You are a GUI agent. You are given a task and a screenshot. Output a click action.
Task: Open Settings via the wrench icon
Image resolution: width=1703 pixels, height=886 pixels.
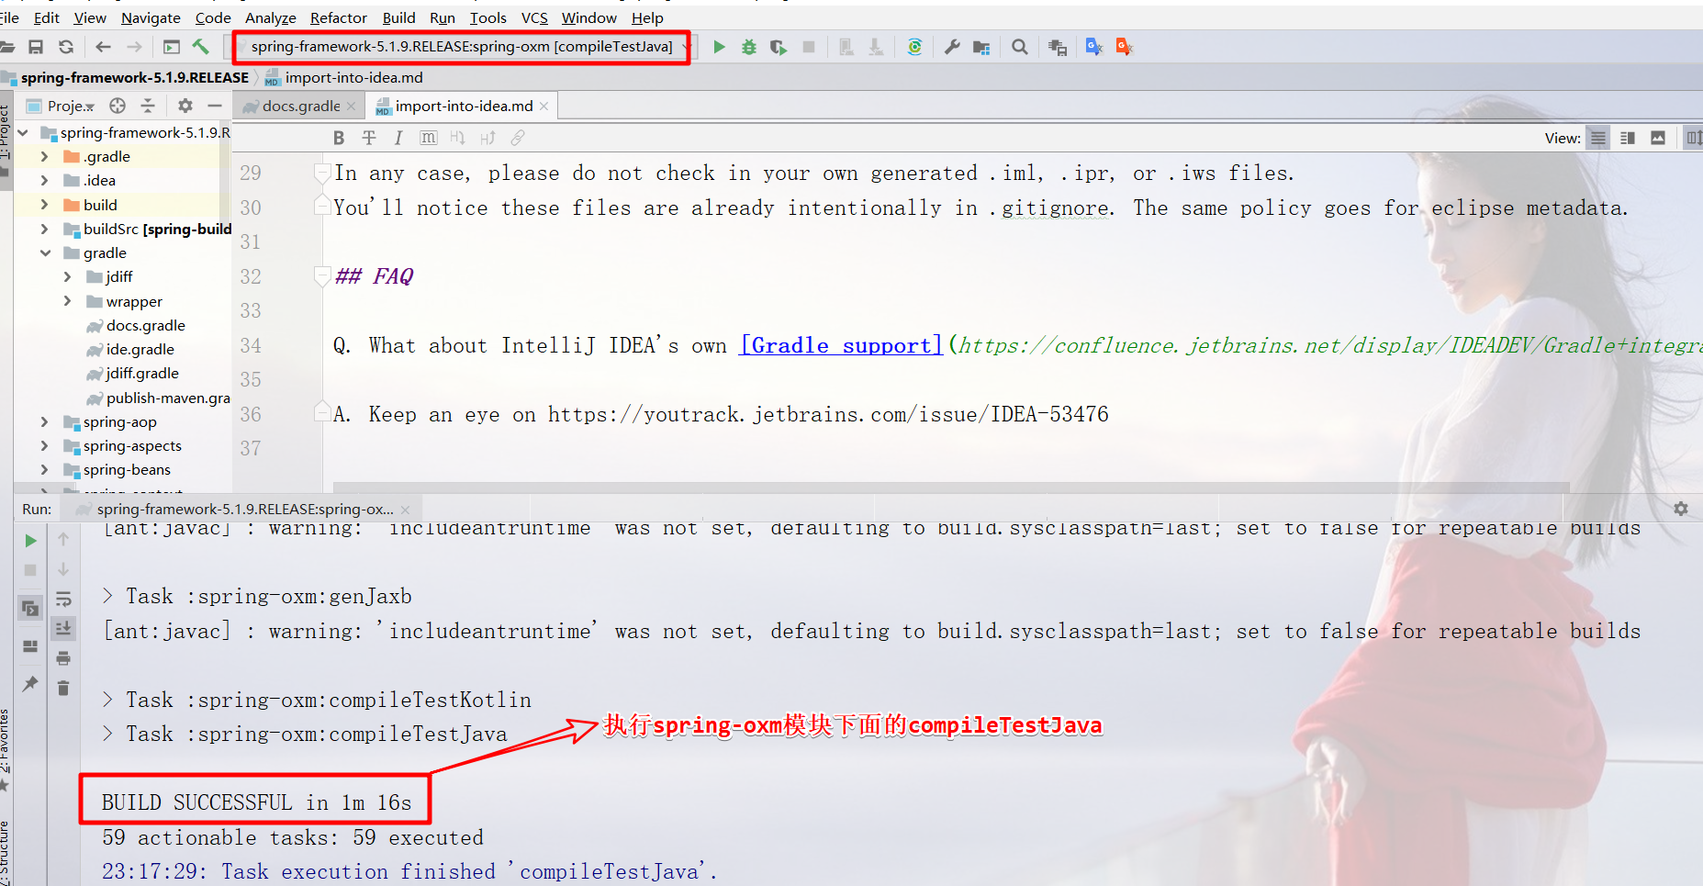click(x=952, y=47)
